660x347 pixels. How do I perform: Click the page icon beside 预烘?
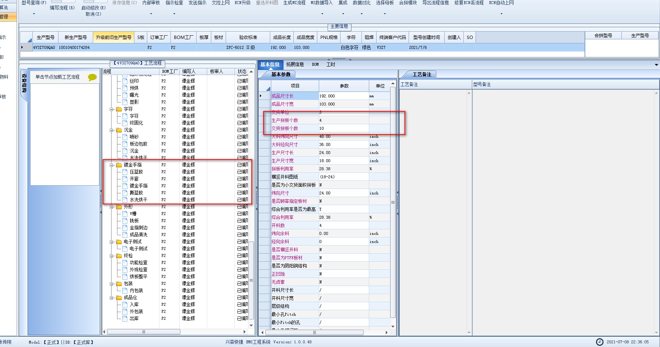125,88
